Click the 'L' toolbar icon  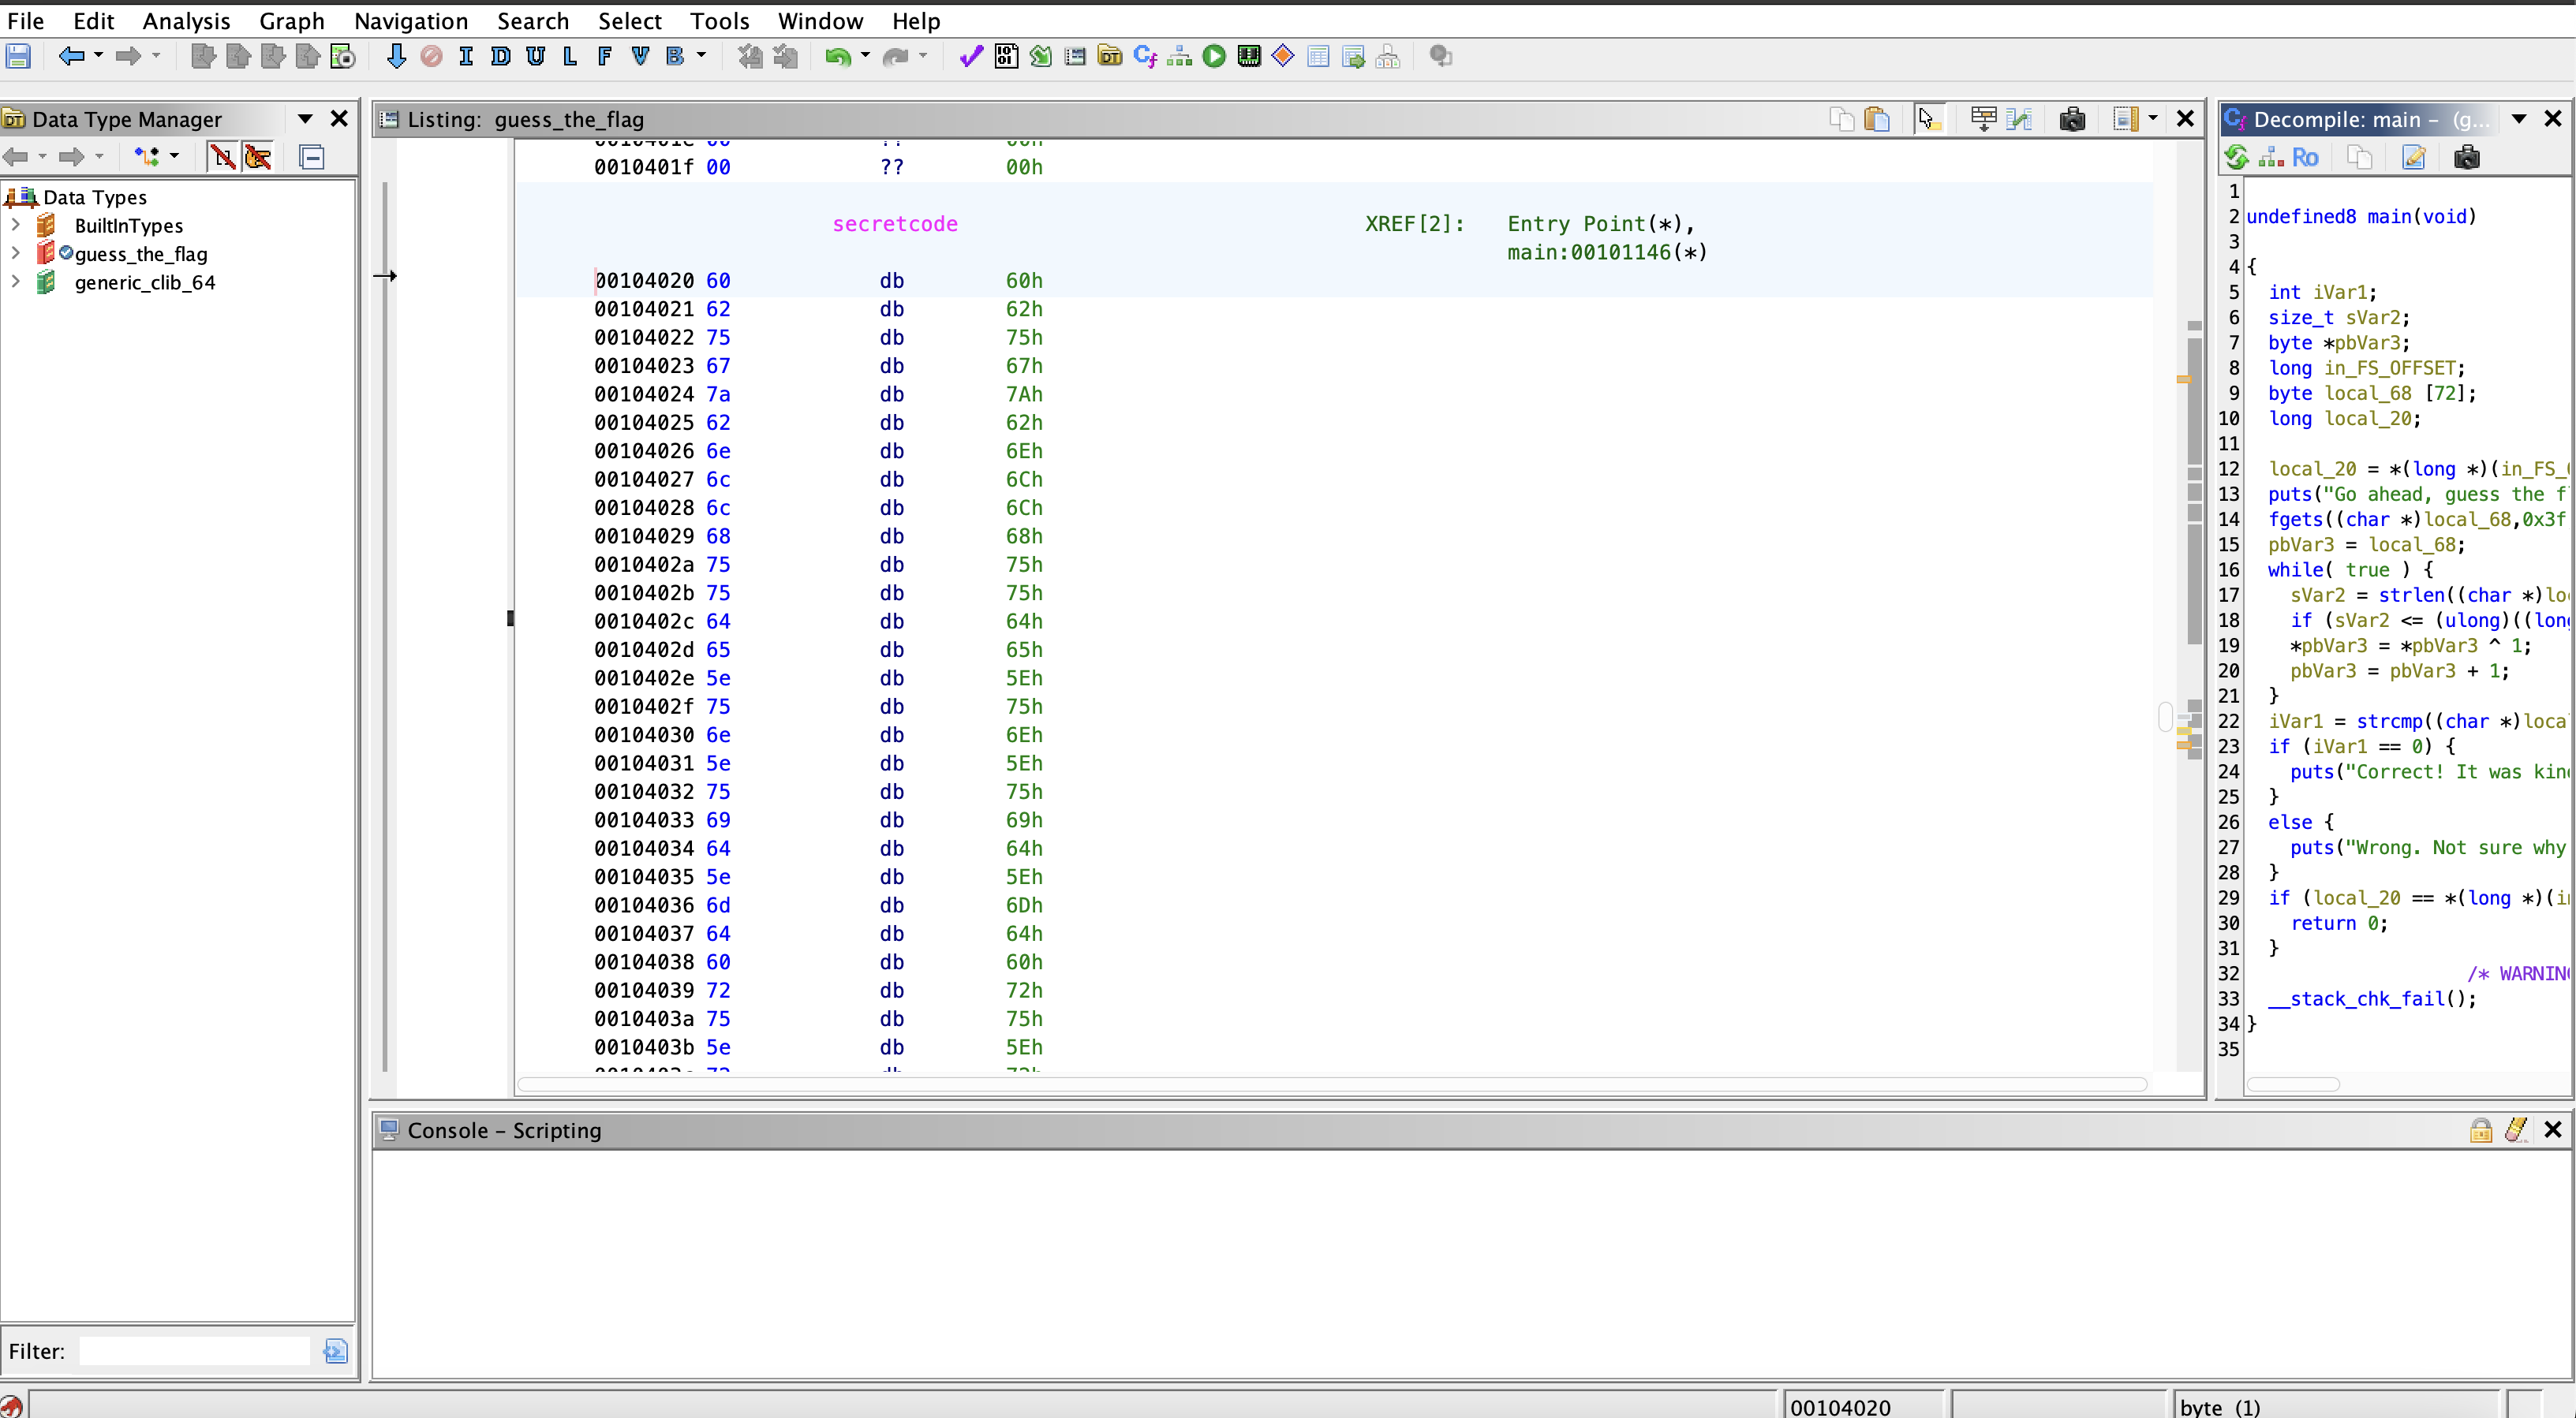570,56
